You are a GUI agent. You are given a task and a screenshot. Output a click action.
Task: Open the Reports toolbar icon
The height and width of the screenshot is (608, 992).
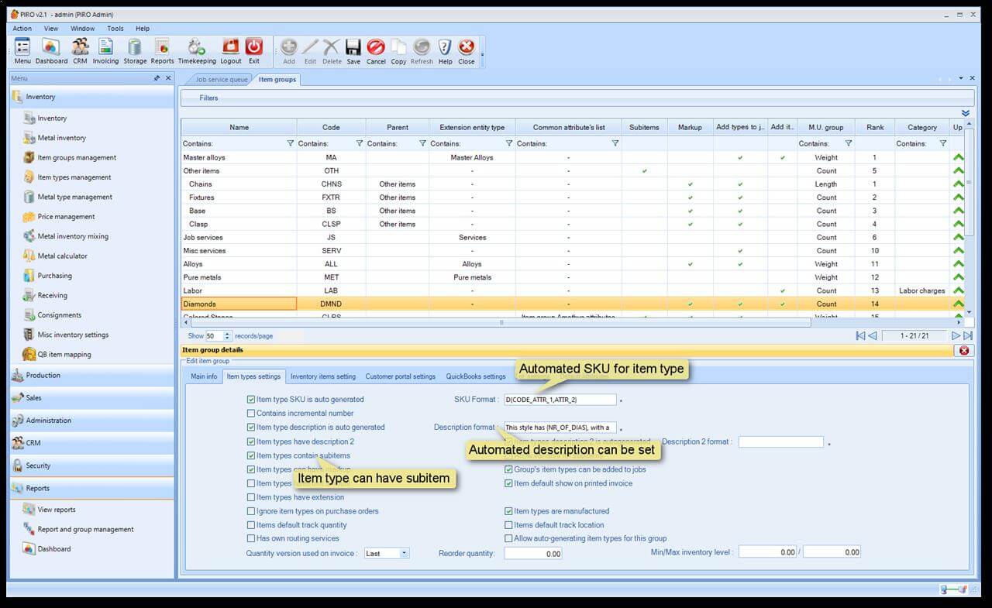[162, 51]
